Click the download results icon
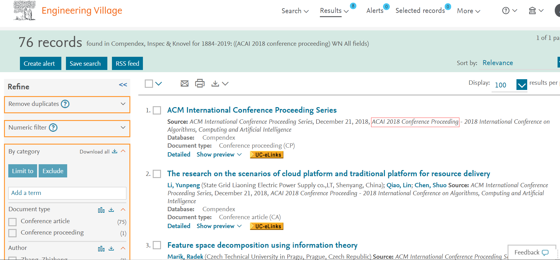The height and width of the screenshot is (260, 560). pyautogui.click(x=215, y=83)
